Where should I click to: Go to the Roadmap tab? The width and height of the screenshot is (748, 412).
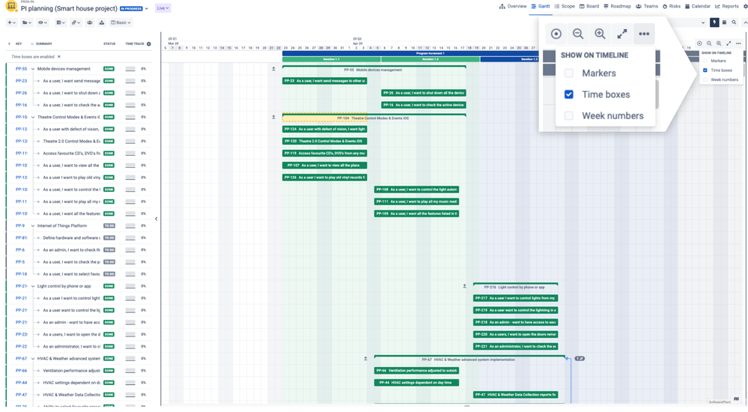point(617,6)
